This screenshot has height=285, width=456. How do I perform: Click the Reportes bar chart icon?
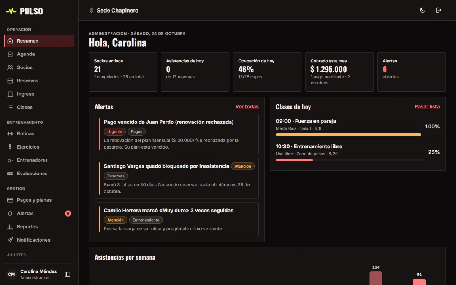point(10,227)
